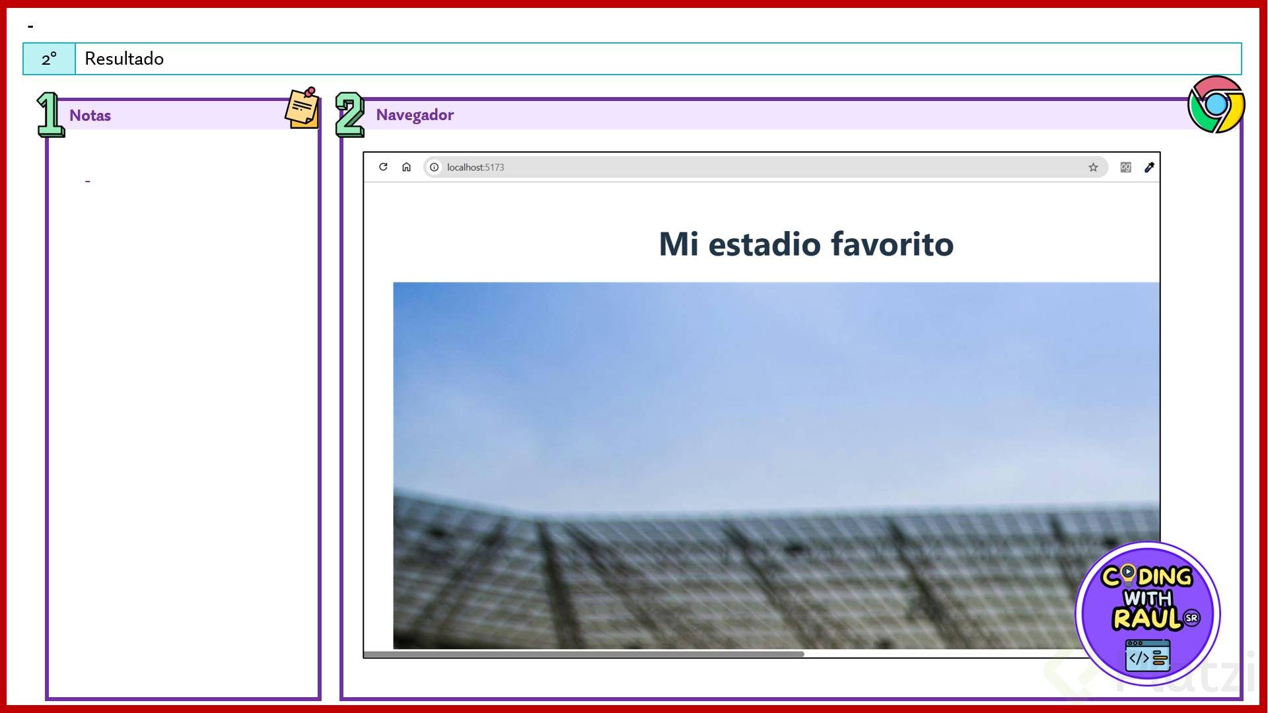
Task: Bookmark page with the star icon
Action: 1093,167
